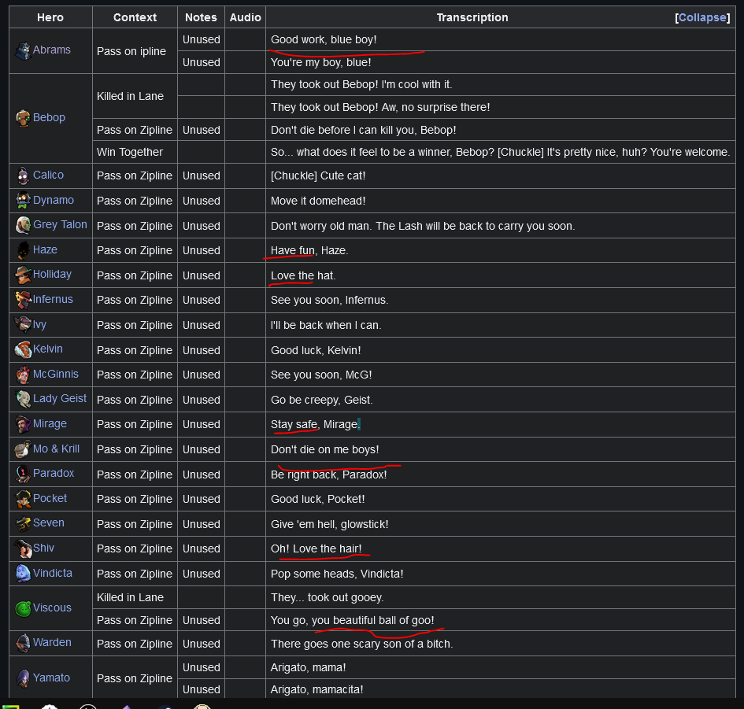Click the Abrams hero portrait icon
This screenshot has height=709, width=744.
tap(23, 50)
